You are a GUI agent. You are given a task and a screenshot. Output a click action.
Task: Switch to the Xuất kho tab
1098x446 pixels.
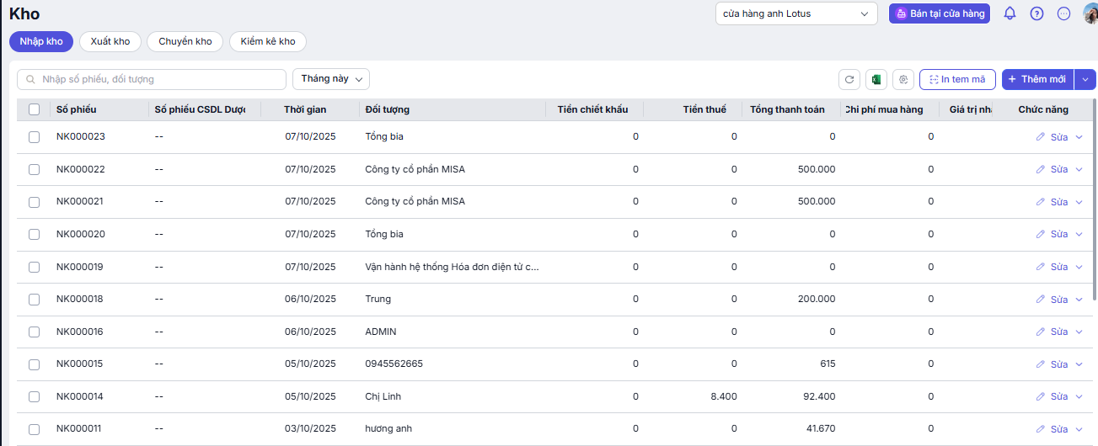click(x=110, y=41)
